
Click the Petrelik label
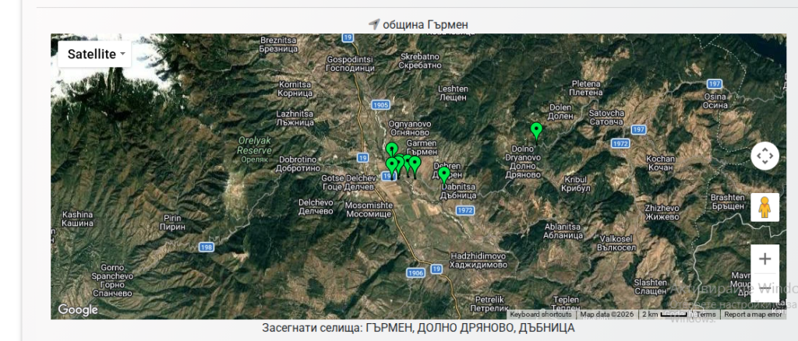(x=489, y=303)
